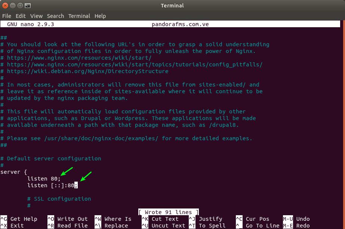Click the nginx config_pitfalls tutorial URL
The width and height of the screenshot is (345, 229).
coord(135,65)
